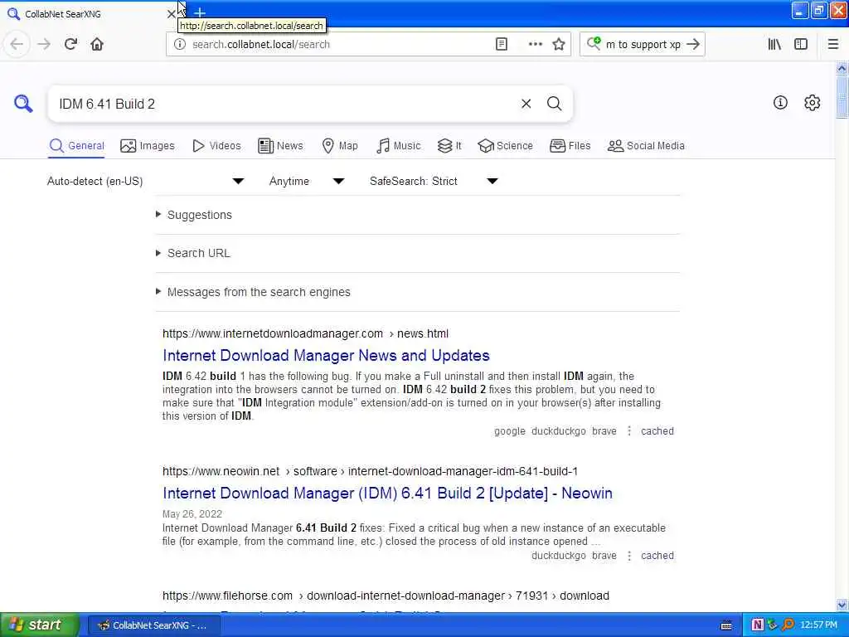Click the scrollbar up arrow
The image size is (849, 637).
[842, 68]
